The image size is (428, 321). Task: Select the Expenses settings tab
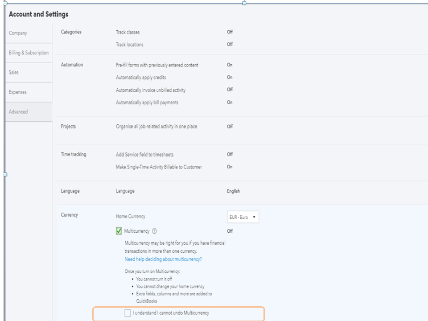[x=18, y=92]
